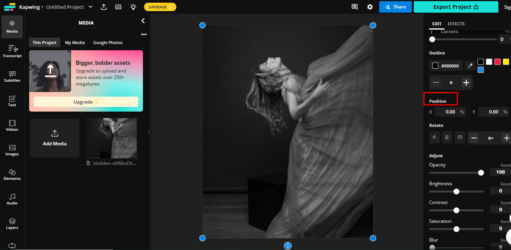Switch to the Google Photos tab

coord(108,43)
